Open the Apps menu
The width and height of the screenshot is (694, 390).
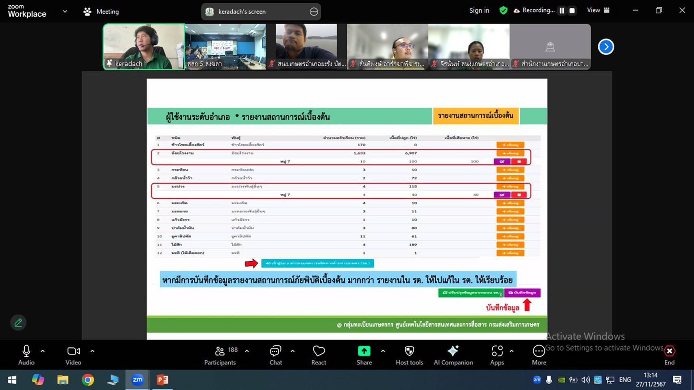click(497, 355)
